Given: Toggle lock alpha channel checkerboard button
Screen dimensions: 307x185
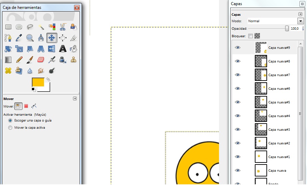Looking at the screenshot, I should pyautogui.click(x=257, y=36).
